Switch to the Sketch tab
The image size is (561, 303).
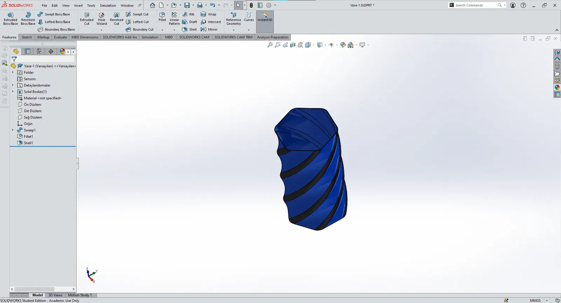[27, 37]
